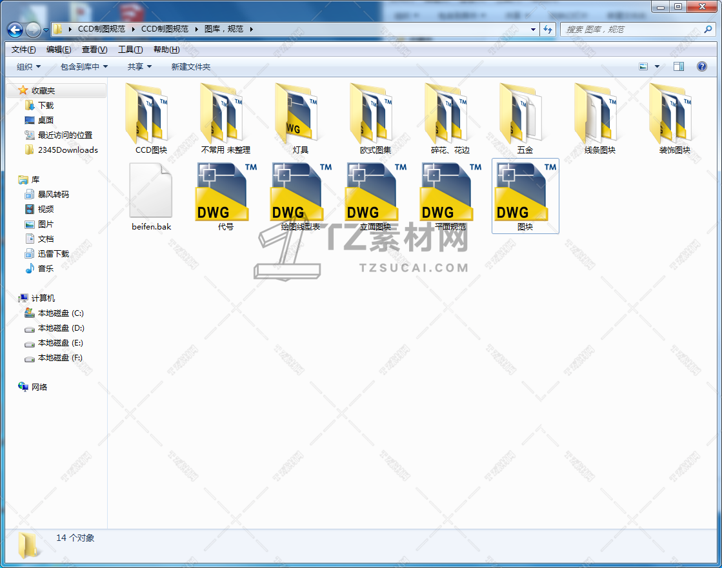722x568 pixels.
Task: Click the refresh button beside address bar
Action: (x=548, y=30)
